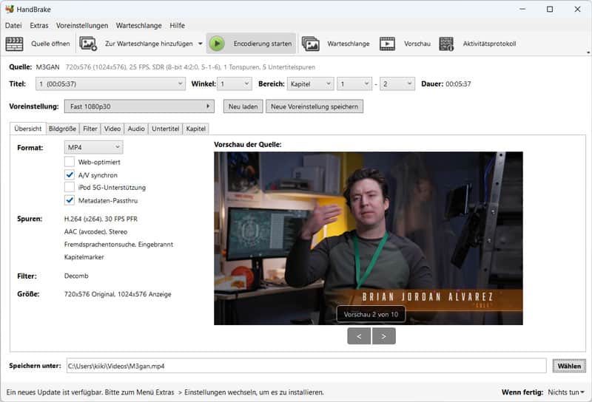592x402 pixels.
Task: Click the Neue Voreinstellung speichern button
Action: pos(314,106)
